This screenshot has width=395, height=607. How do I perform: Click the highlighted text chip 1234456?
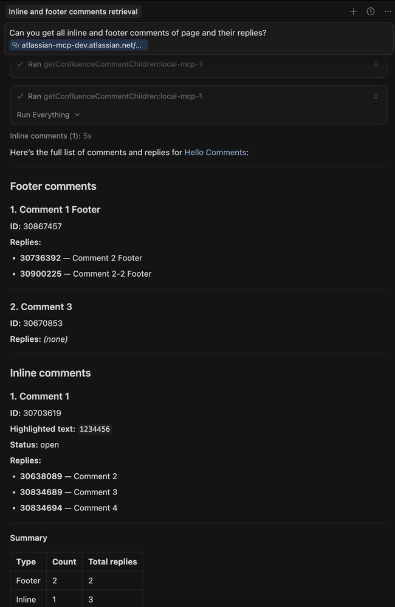pos(95,429)
